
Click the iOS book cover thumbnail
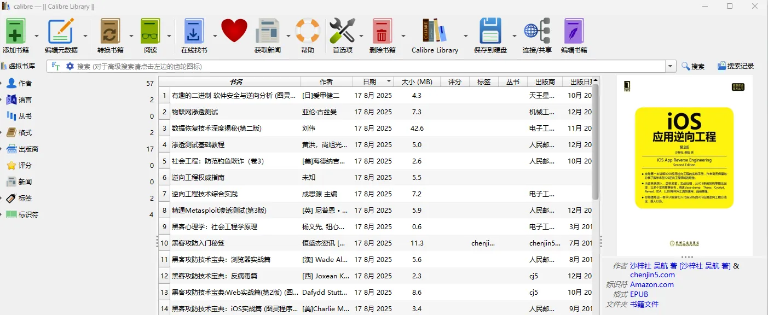click(x=684, y=164)
